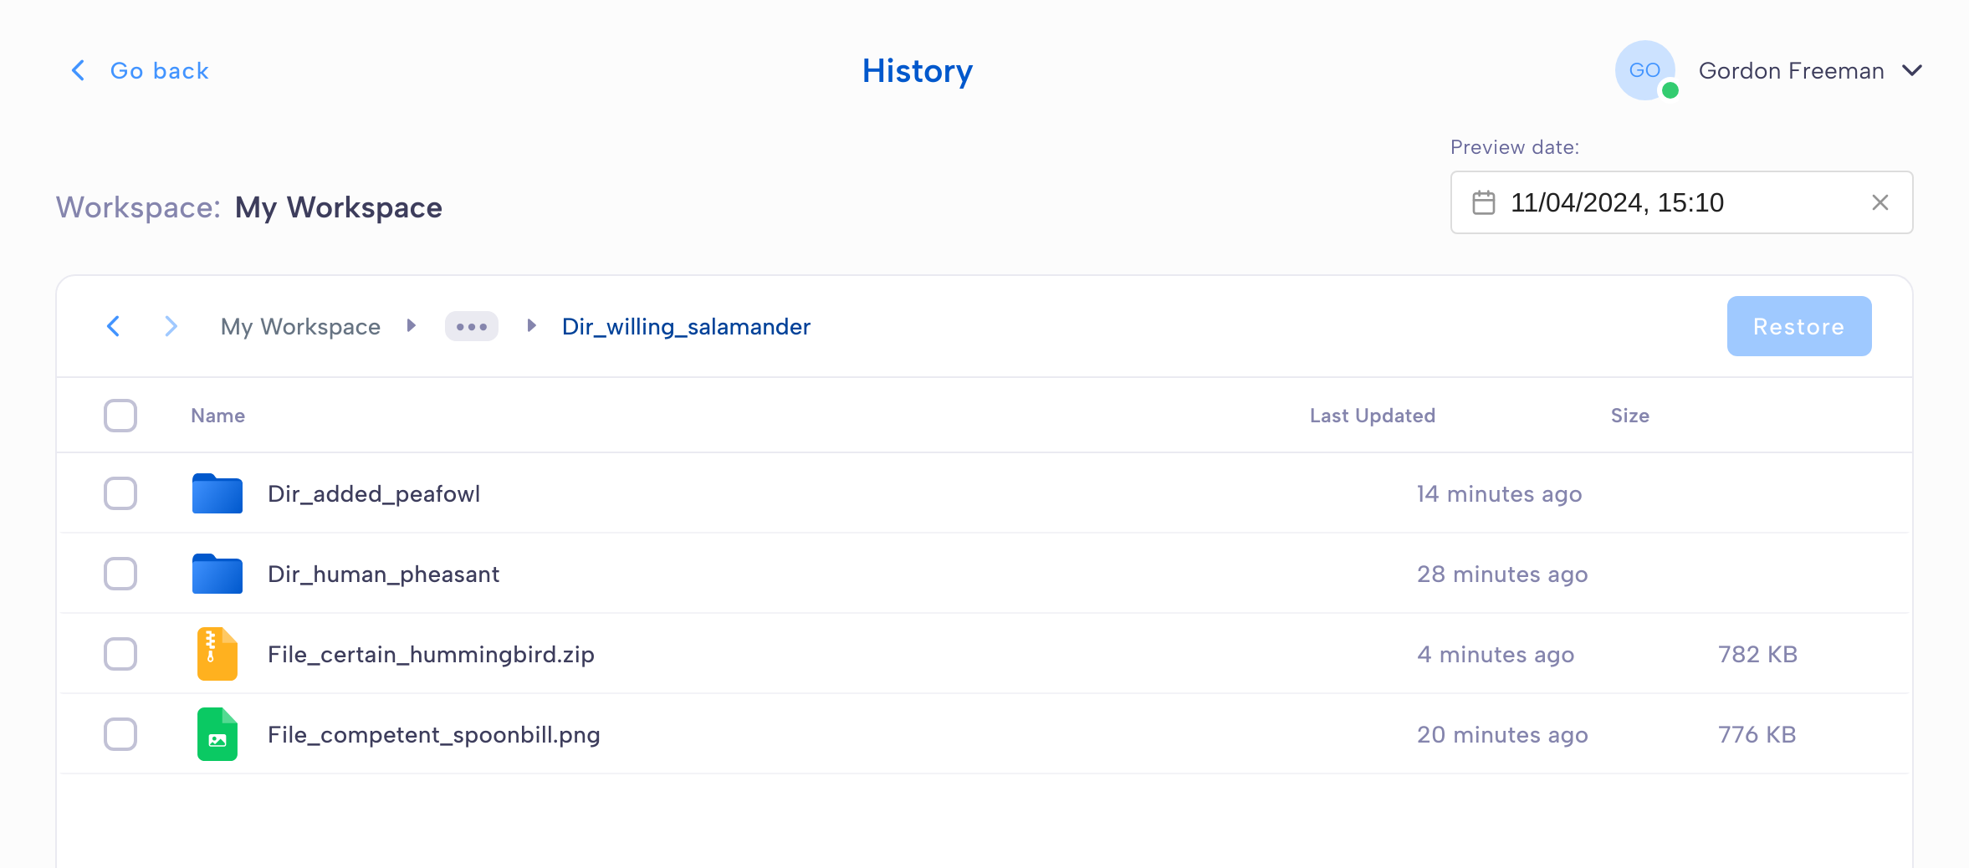Screen dimensions: 1969x868
Task: Open the calendar icon in preview date
Action: [x=1484, y=202]
